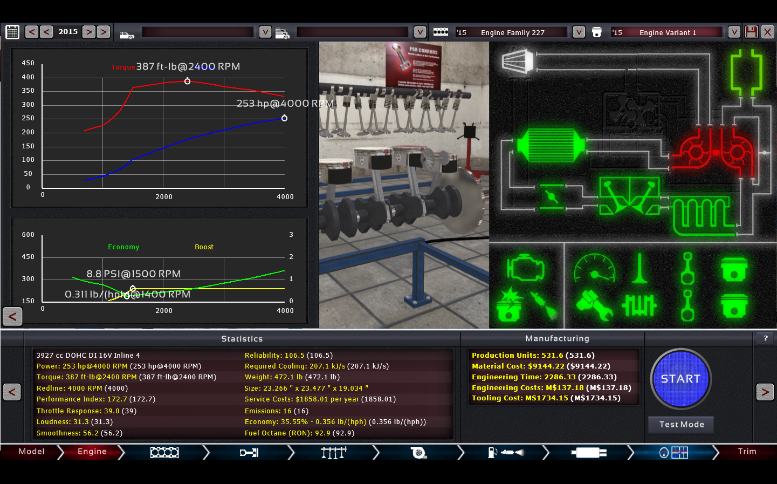Expand the car model dropdown arrow

265,32
